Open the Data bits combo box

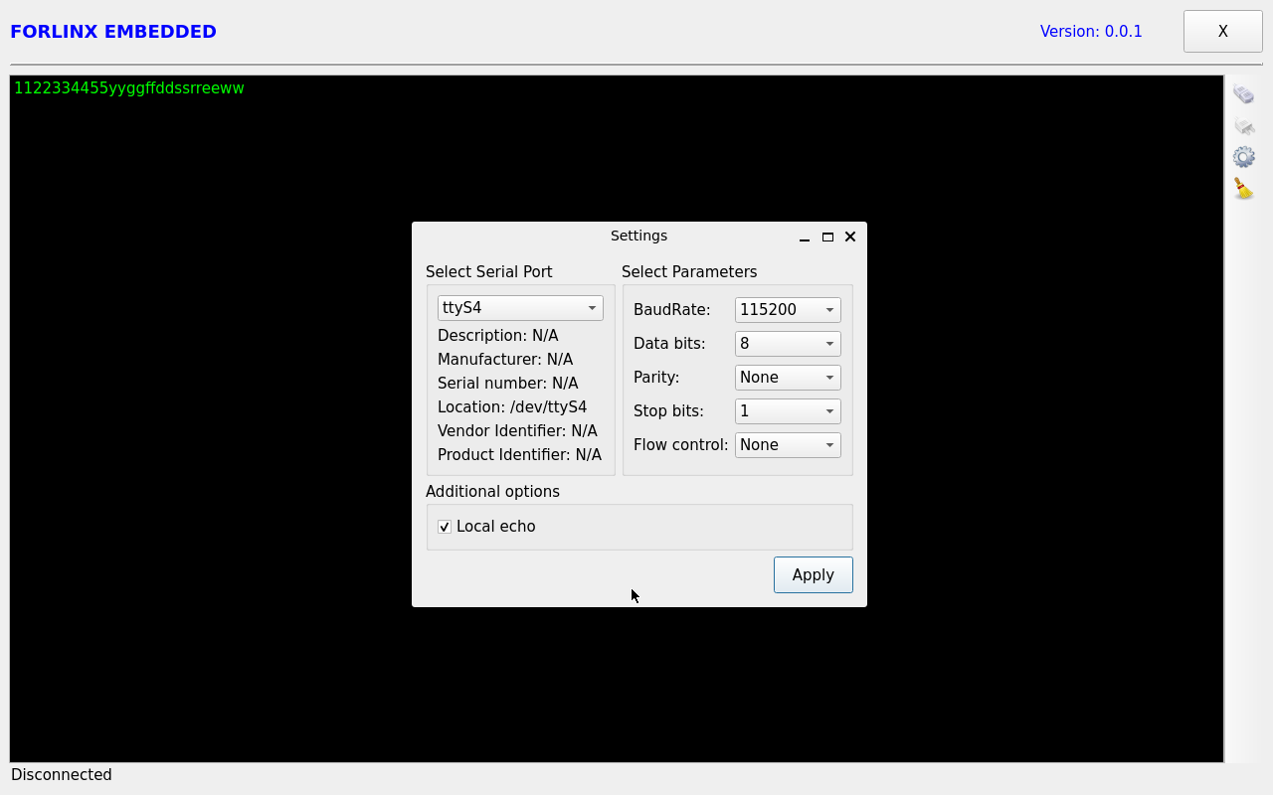[x=788, y=344]
